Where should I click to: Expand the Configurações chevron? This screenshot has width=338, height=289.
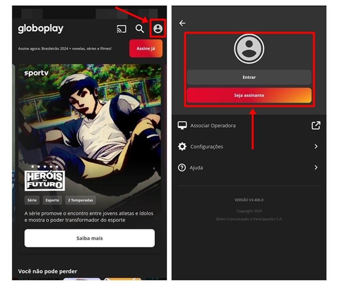click(x=316, y=147)
